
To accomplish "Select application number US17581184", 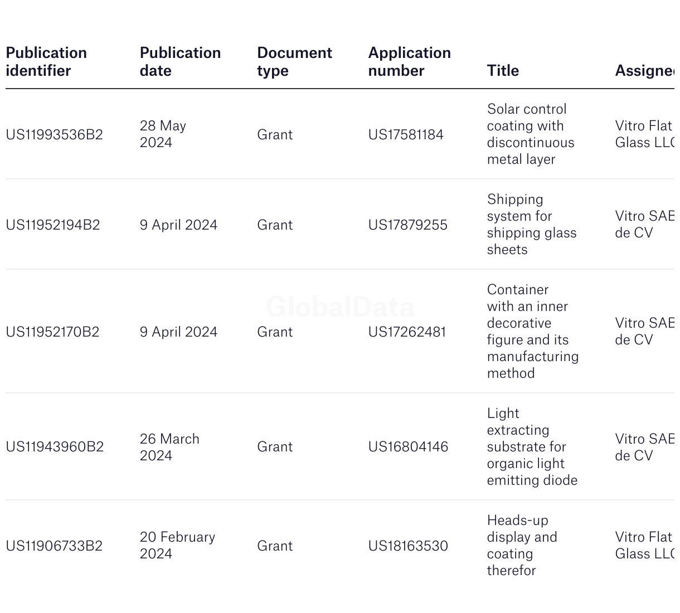I will pyautogui.click(x=406, y=135).
